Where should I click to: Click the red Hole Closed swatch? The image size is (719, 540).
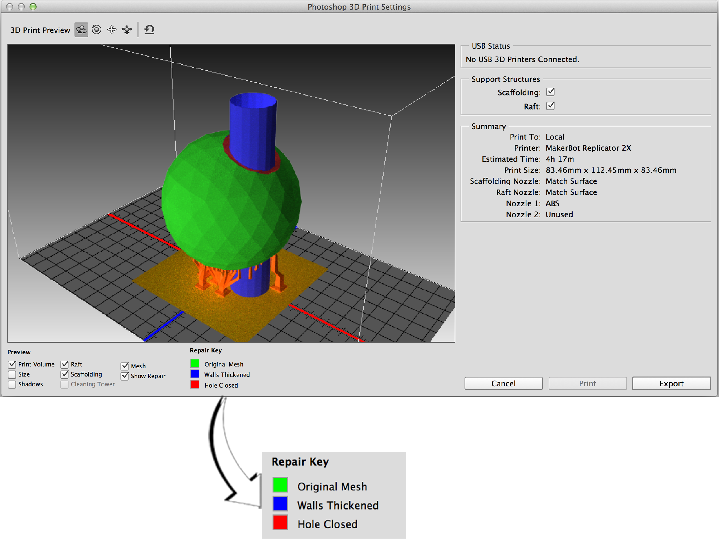[x=195, y=384]
